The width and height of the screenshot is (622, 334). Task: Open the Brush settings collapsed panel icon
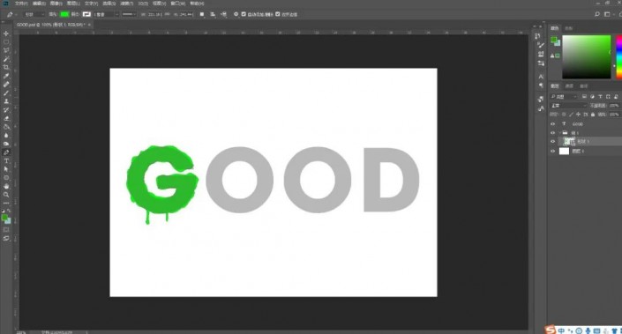click(x=541, y=45)
